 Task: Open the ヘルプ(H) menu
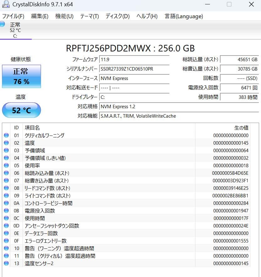click(147, 16)
